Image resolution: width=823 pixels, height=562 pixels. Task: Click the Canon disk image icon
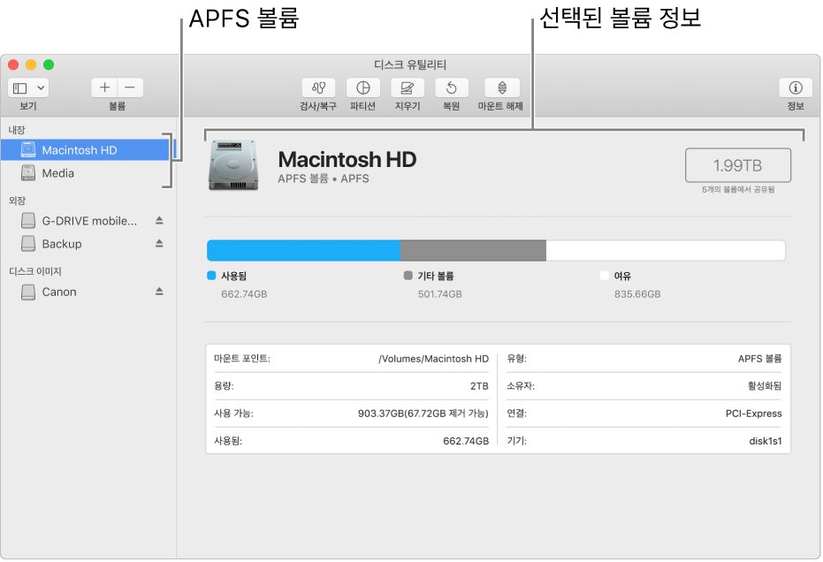coord(28,292)
